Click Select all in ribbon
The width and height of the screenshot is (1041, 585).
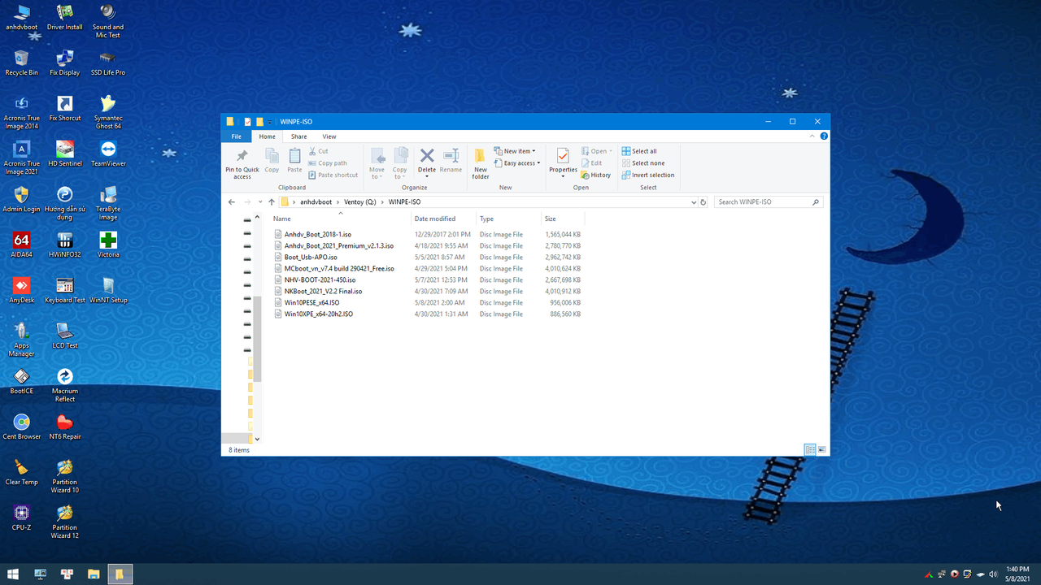[x=639, y=151]
